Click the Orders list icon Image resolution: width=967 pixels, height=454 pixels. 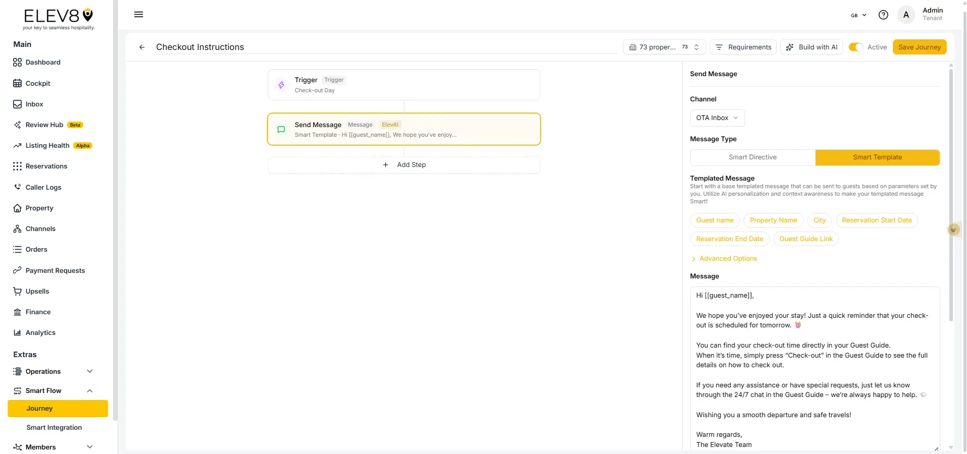(x=17, y=249)
